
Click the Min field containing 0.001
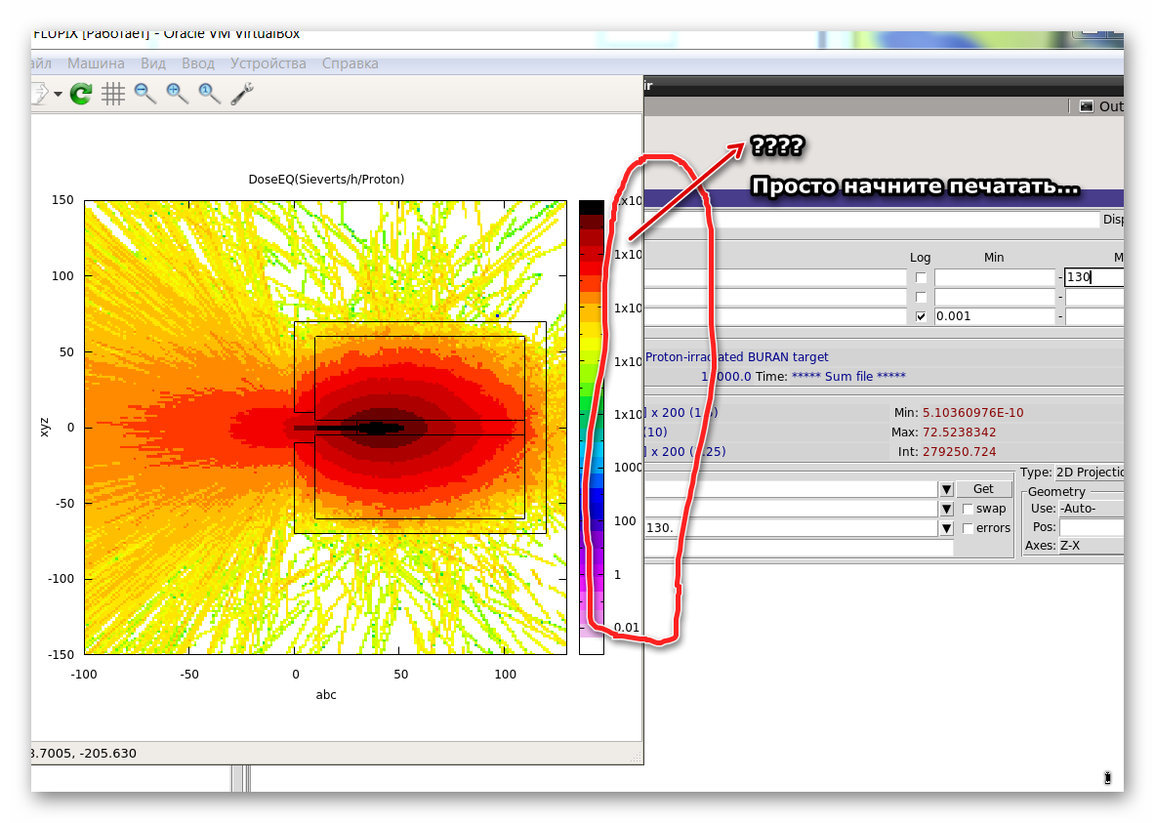(x=995, y=316)
